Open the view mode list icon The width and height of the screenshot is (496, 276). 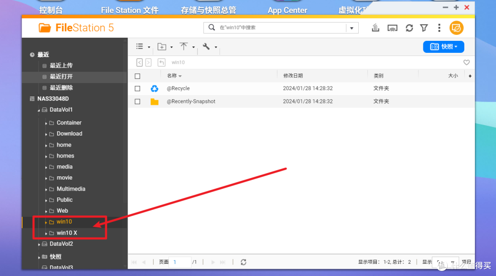(x=140, y=46)
